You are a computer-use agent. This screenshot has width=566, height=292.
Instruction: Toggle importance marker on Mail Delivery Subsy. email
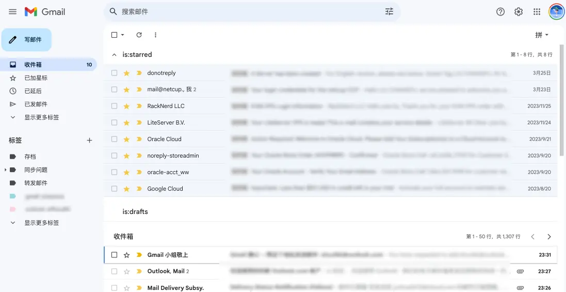(x=139, y=288)
